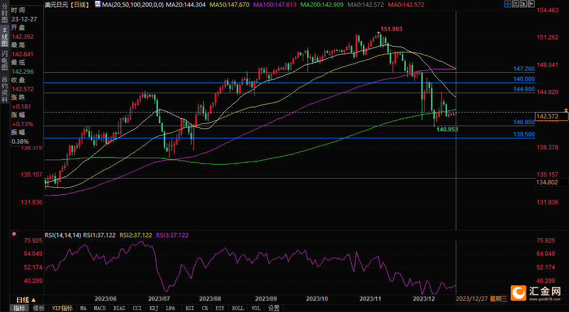
Task: Select the crosshair cursor tool icon
Action: [508, 4]
